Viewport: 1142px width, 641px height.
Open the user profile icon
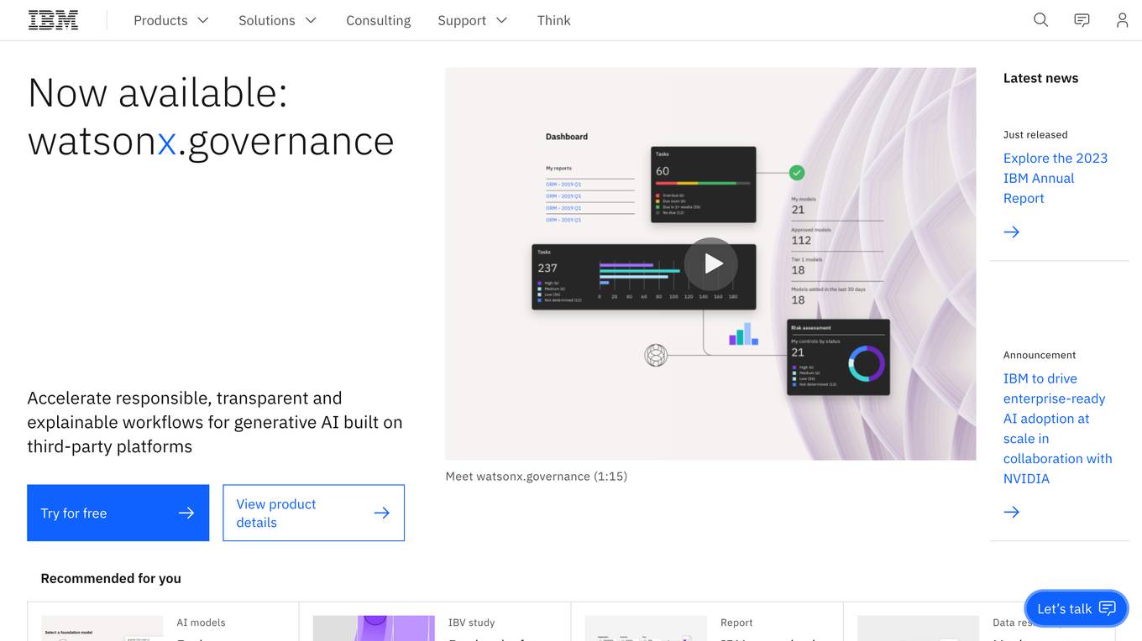(x=1122, y=20)
